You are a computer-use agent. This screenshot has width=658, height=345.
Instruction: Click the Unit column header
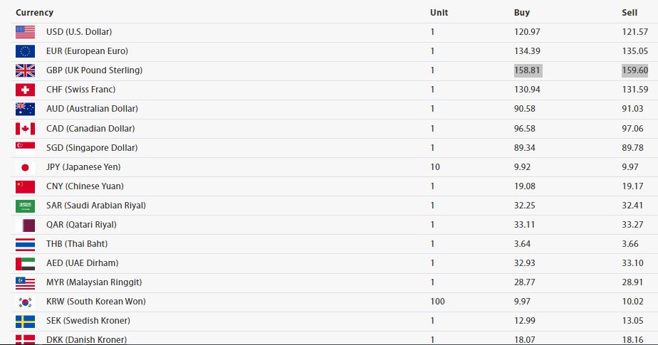(439, 13)
